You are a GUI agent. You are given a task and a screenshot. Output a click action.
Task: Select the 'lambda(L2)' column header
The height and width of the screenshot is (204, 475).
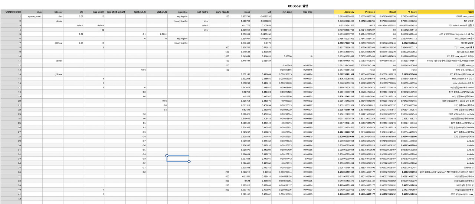[x=136, y=12]
